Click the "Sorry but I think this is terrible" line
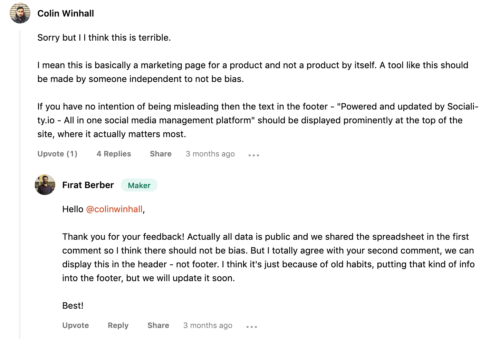The width and height of the screenshot is (491, 339). 104,38
